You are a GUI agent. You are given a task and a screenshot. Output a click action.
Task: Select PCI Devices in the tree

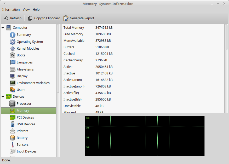coord(25,118)
